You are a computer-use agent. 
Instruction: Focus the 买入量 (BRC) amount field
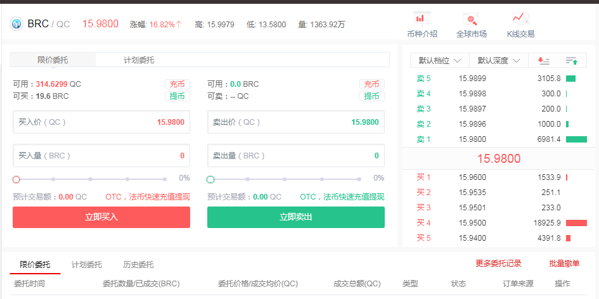pos(101,155)
